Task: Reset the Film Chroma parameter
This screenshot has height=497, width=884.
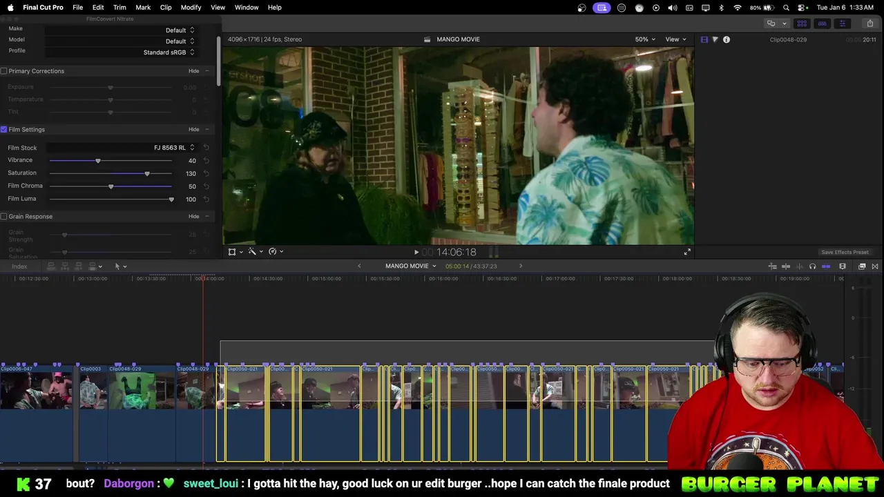Action: click(206, 186)
